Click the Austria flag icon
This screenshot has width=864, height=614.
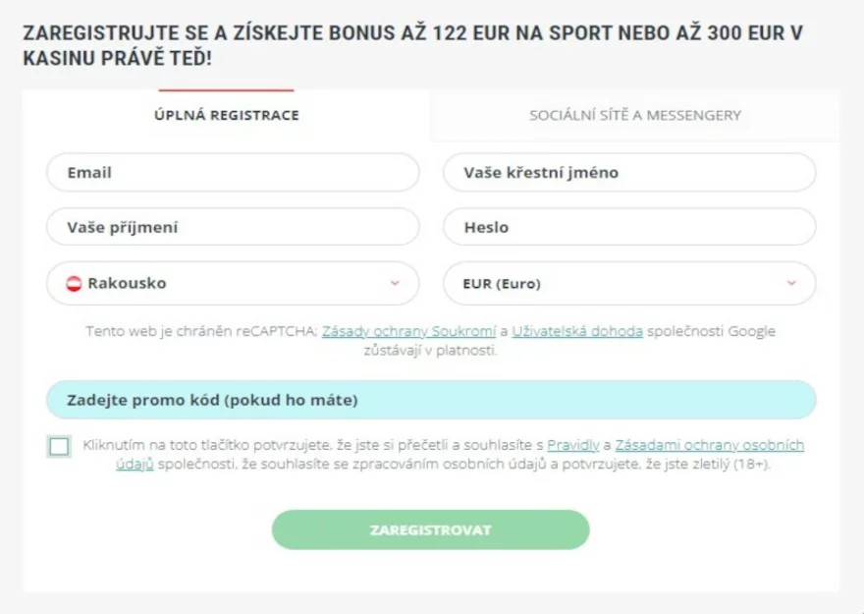click(x=74, y=283)
